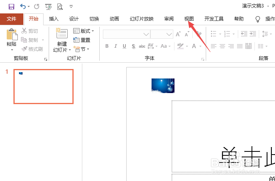Open the 开发工具 tab
Viewport: 275px width, 181px height.
click(x=214, y=19)
